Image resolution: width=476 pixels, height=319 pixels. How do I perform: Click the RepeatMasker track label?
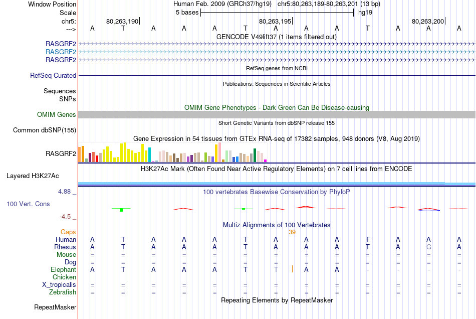coord(55,307)
